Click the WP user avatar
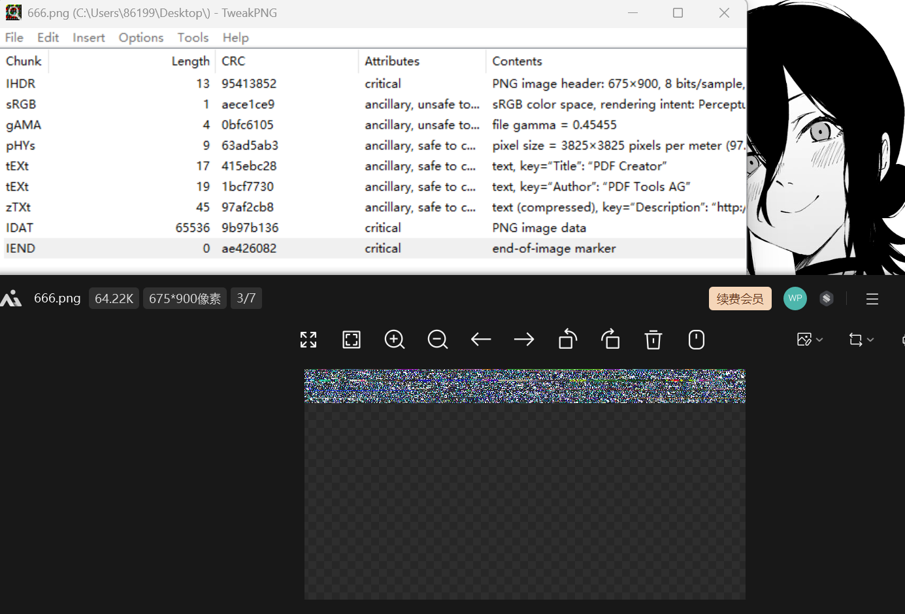Screen dimensions: 905x614 [x=795, y=299]
